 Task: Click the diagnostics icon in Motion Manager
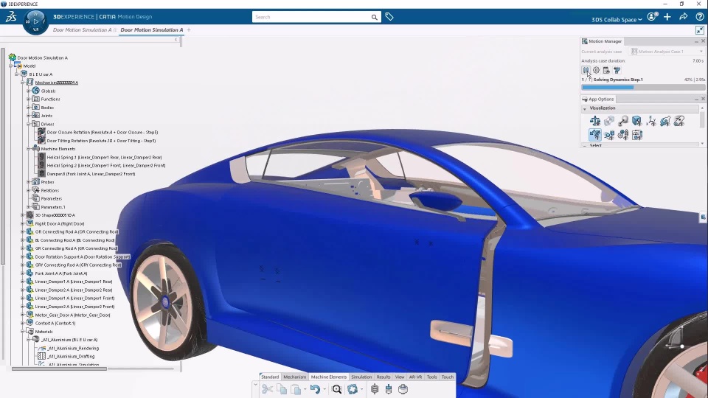coord(617,70)
